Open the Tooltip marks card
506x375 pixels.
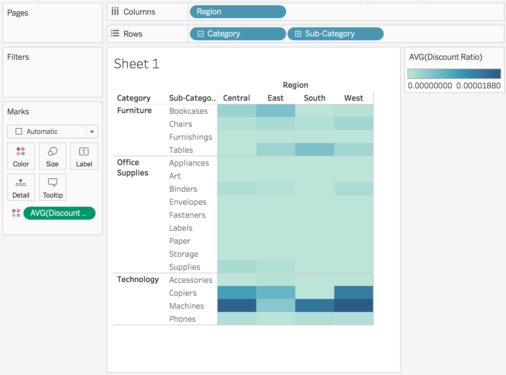tap(52, 187)
